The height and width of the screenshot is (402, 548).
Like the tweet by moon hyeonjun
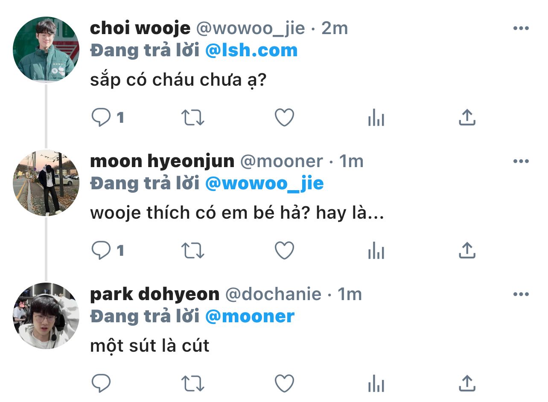284,251
